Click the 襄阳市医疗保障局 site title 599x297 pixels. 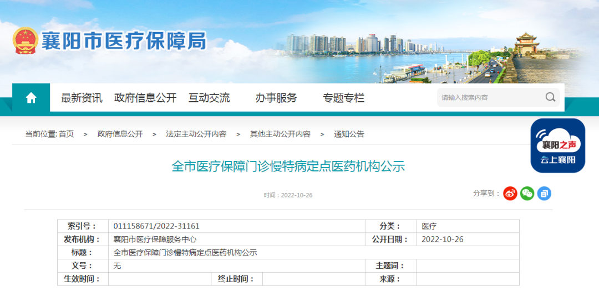pos(124,40)
